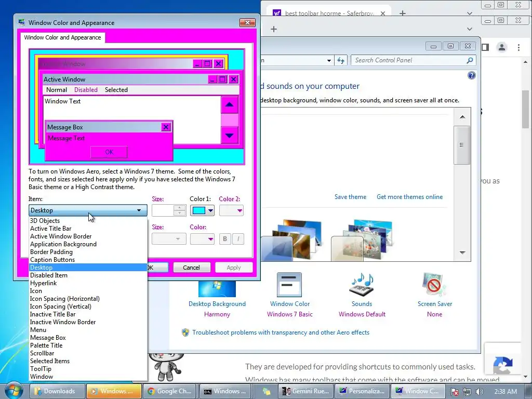Viewport: 532px width, 399px height.
Task: Click the Chrome profile avatar icon
Action: [x=502, y=47]
